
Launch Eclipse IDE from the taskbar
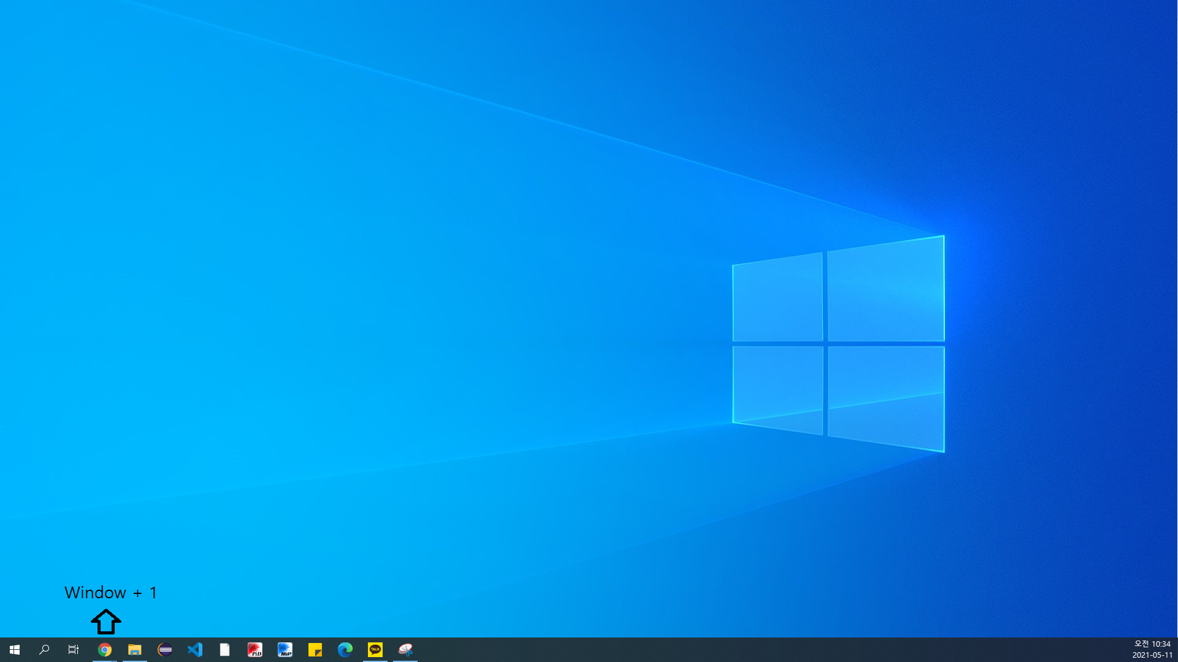tap(165, 650)
